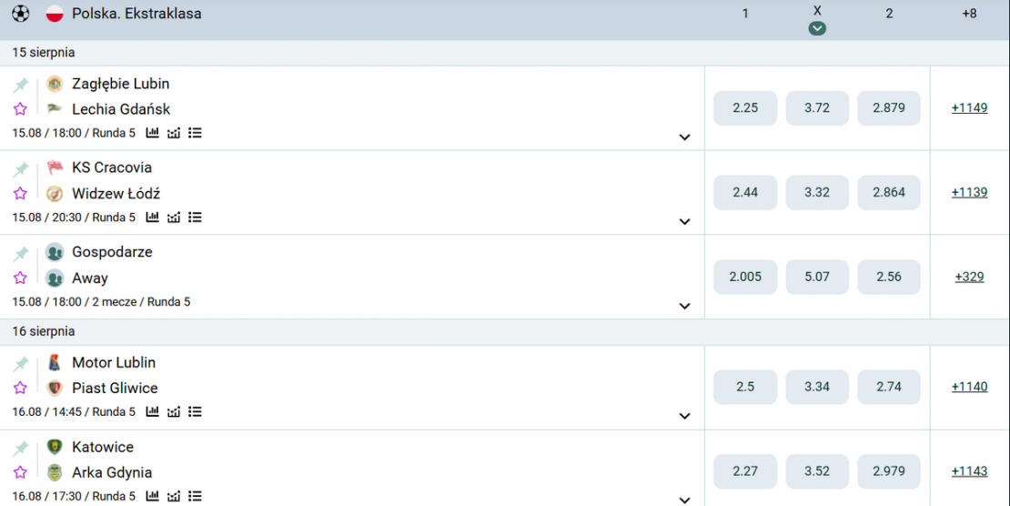Expand the Zagłębie Lubin match markets chevron
Viewport: 1010px width, 506px height.
click(685, 137)
